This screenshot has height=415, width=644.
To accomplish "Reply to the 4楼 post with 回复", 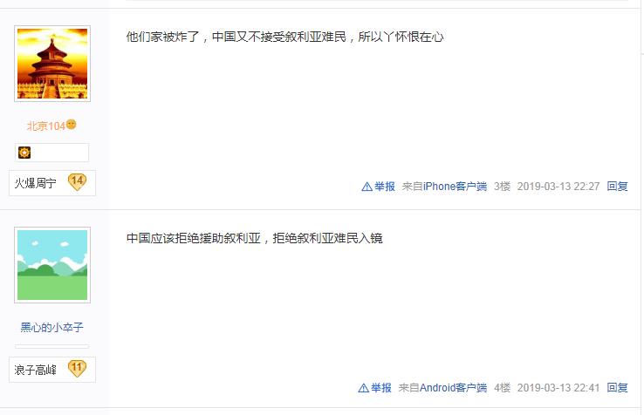I will click(617, 387).
